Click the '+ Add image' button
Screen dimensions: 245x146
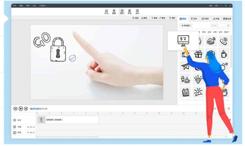(x=186, y=26)
